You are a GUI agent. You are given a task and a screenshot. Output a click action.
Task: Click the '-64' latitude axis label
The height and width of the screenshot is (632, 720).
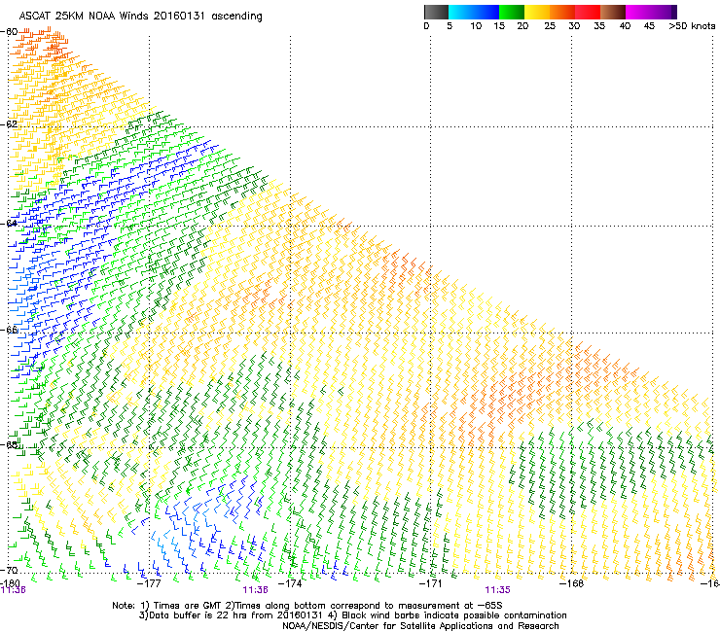click(x=9, y=224)
